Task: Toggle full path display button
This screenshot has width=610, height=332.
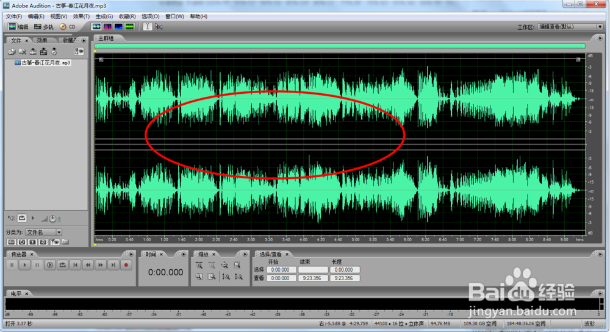Action: click(65, 242)
